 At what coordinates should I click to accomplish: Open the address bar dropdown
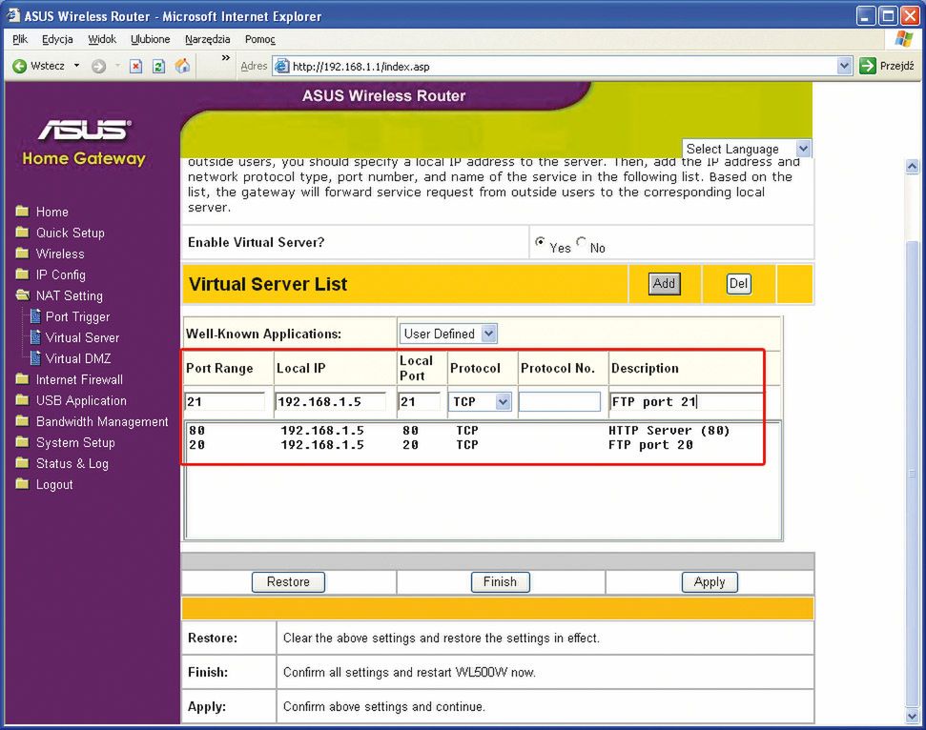(x=845, y=66)
